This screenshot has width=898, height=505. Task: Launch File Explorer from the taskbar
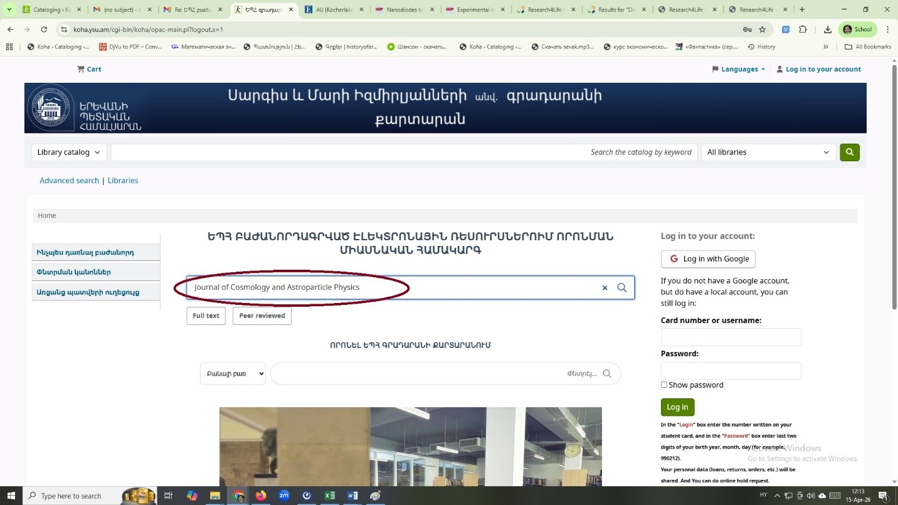[x=214, y=496]
